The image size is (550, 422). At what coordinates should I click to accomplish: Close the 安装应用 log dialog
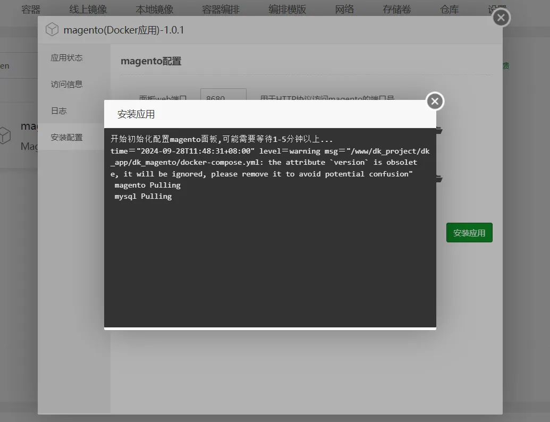pos(435,102)
